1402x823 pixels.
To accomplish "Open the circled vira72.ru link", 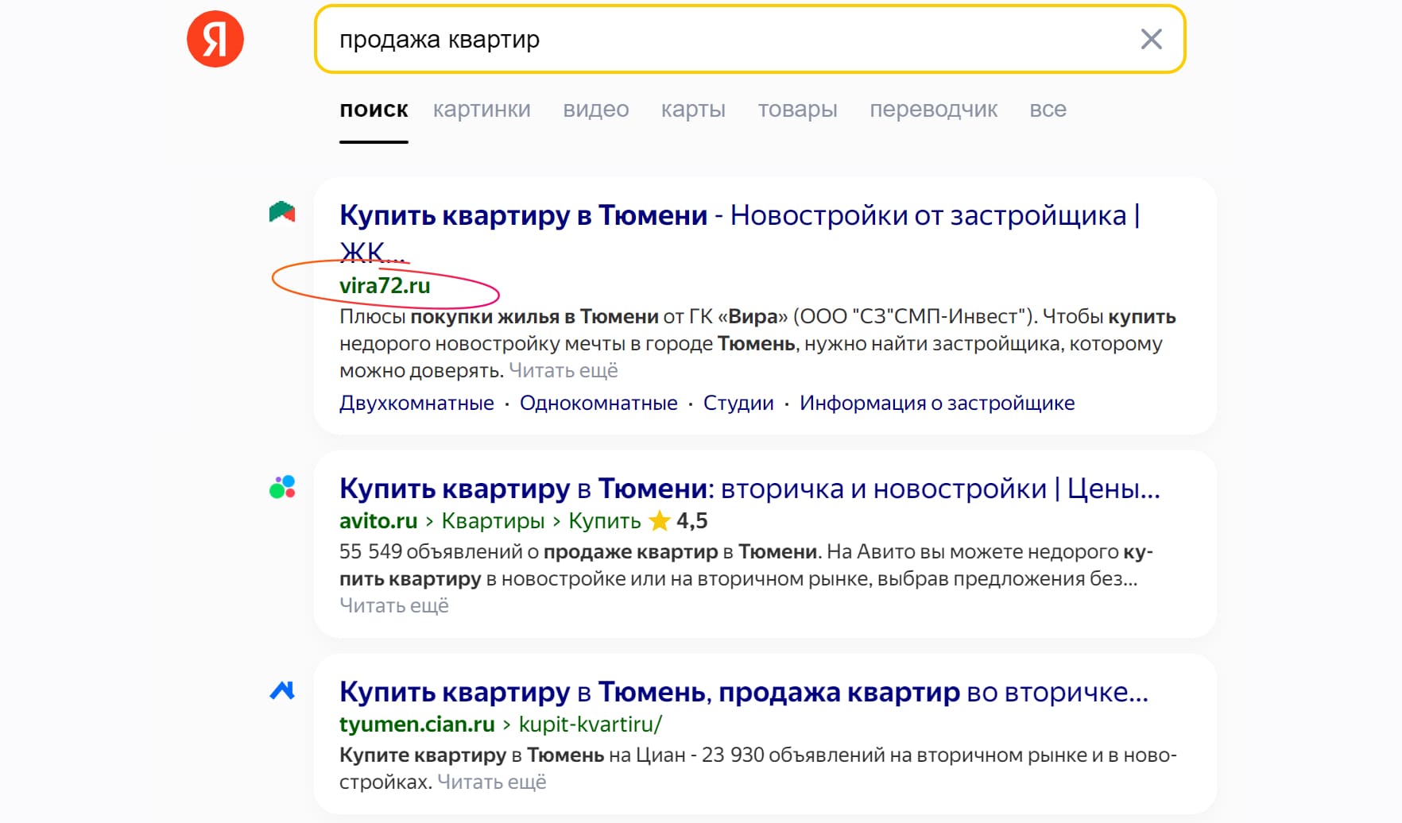I will click(x=385, y=287).
